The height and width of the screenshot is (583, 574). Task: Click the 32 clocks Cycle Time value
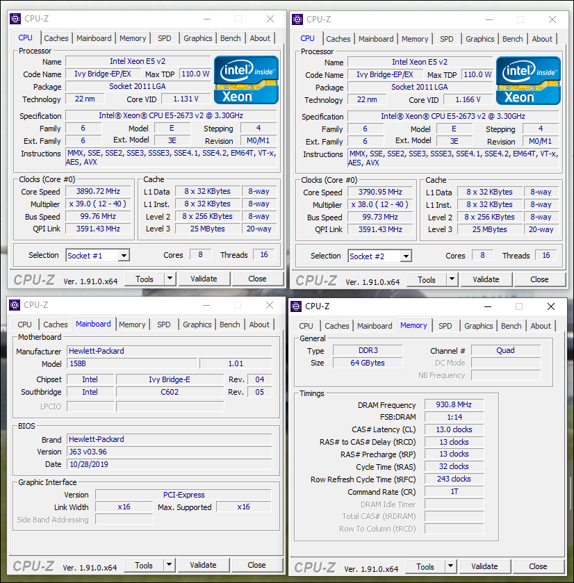click(x=454, y=466)
